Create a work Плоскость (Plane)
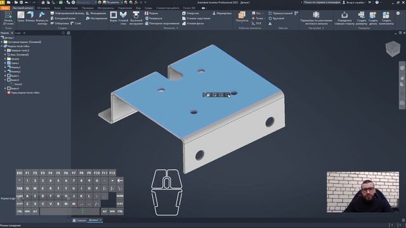 pos(242,17)
